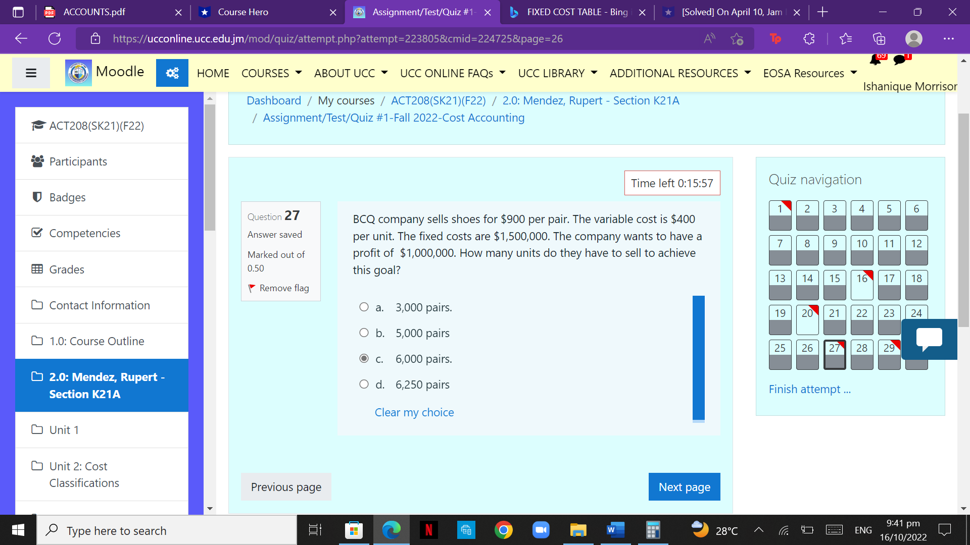Image resolution: width=970 pixels, height=545 pixels.
Task: Click the Next page button
Action: point(684,486)
